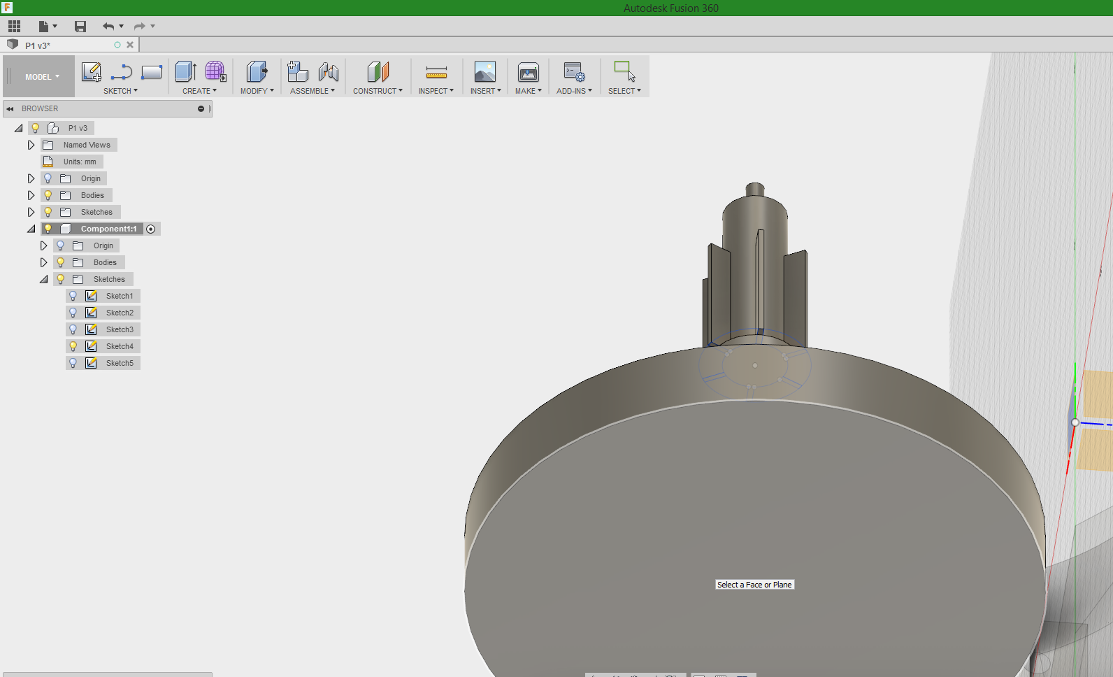
Task: Expand the top-level Origin folder
Action: point(31,178)
